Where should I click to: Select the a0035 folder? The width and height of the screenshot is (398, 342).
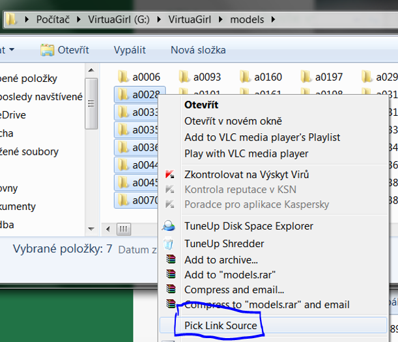pyautogui.click(x=136, y=129)
